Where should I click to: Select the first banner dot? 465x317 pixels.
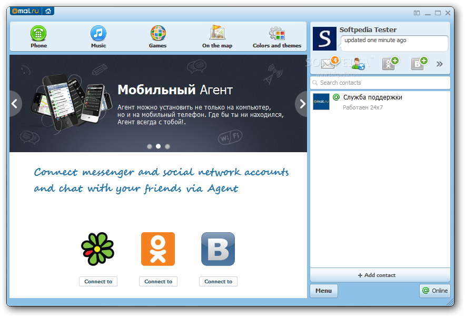150,146
